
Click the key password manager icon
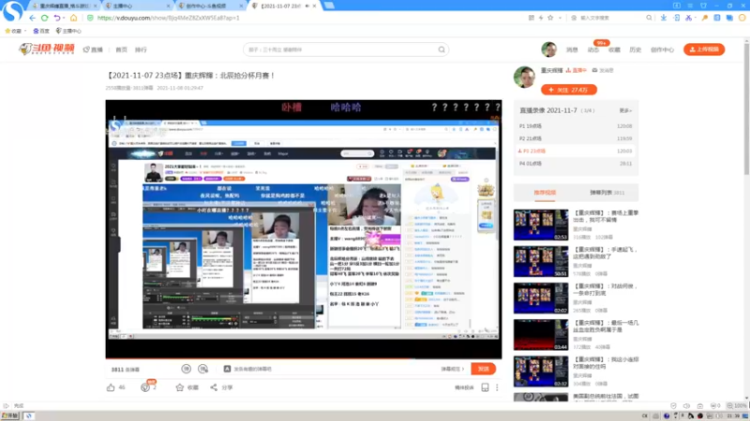(x=705, y=18)
